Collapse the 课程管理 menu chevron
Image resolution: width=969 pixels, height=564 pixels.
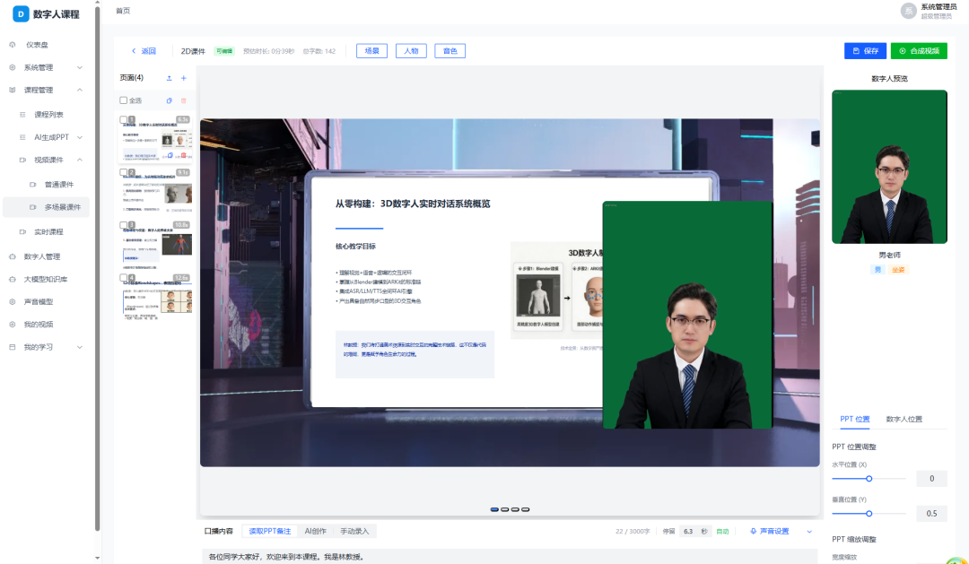pyautogui.click(x=80, y=91)
